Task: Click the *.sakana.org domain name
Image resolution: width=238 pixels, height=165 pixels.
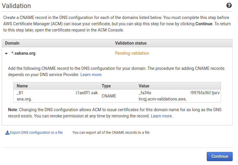Action: pyautogui.click(x=24, y=53)
